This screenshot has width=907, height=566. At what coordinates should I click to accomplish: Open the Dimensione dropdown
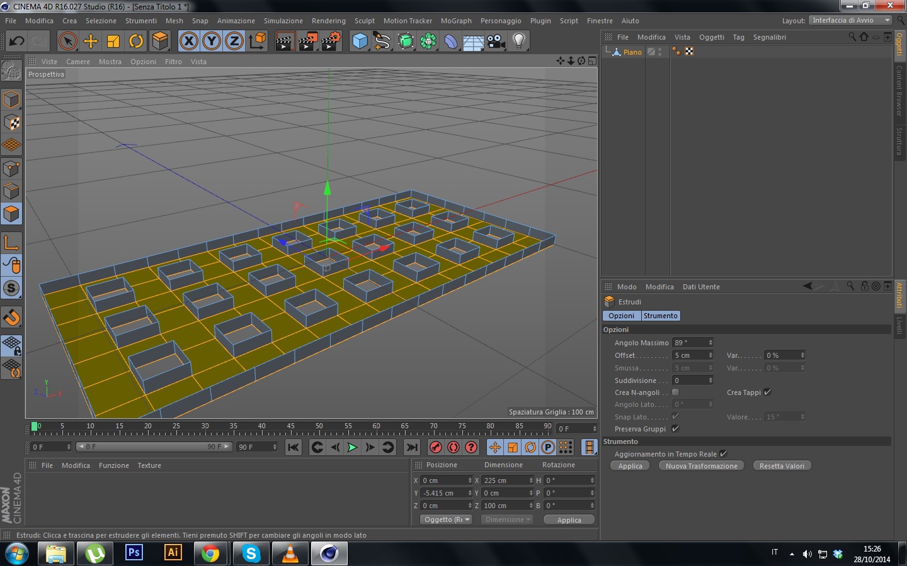coord(508,520)
